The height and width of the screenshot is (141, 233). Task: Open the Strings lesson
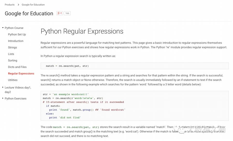click(x=12, y=48)
